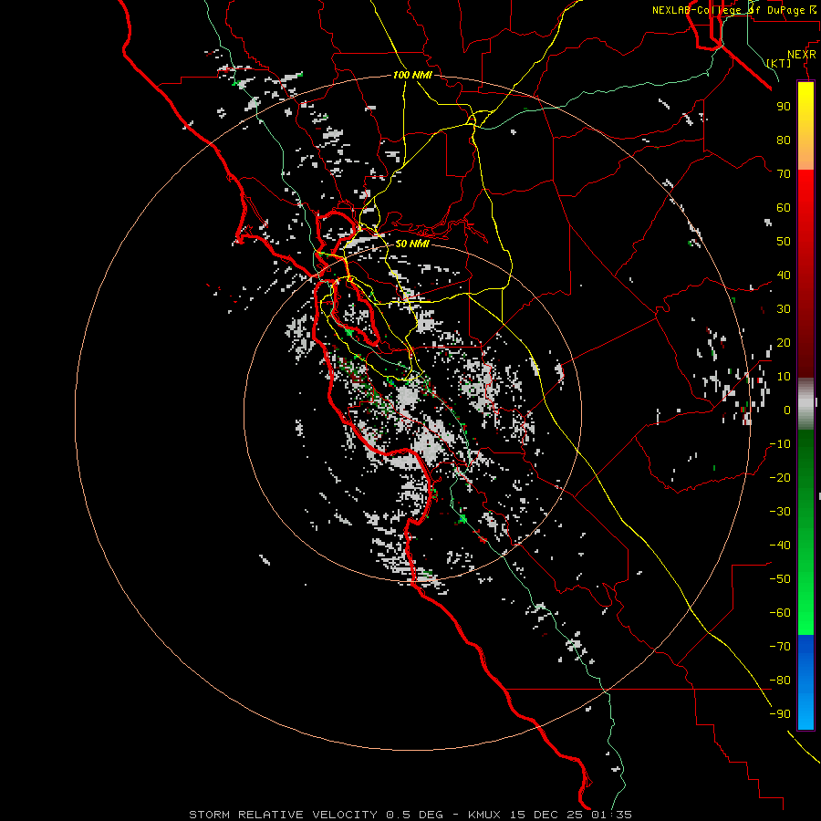
Task: Click the "01:35" timestamp in caption
Action: tap(611, 815)
